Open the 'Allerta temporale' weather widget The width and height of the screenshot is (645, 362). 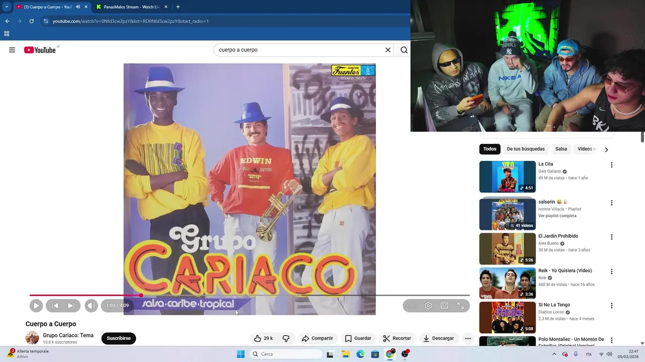(28, 354)
